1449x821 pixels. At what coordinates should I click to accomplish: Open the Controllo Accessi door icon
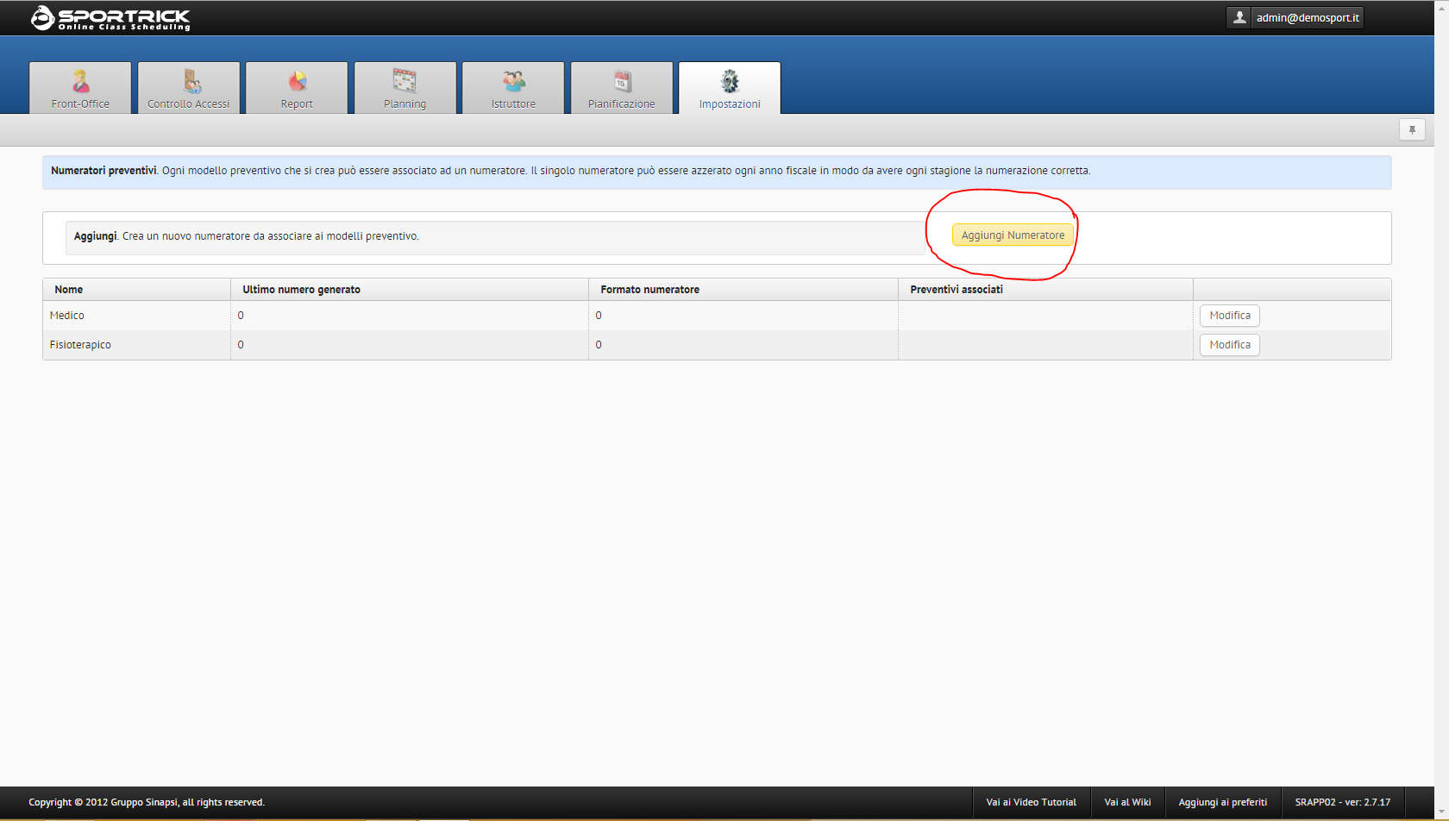[191, 81]
